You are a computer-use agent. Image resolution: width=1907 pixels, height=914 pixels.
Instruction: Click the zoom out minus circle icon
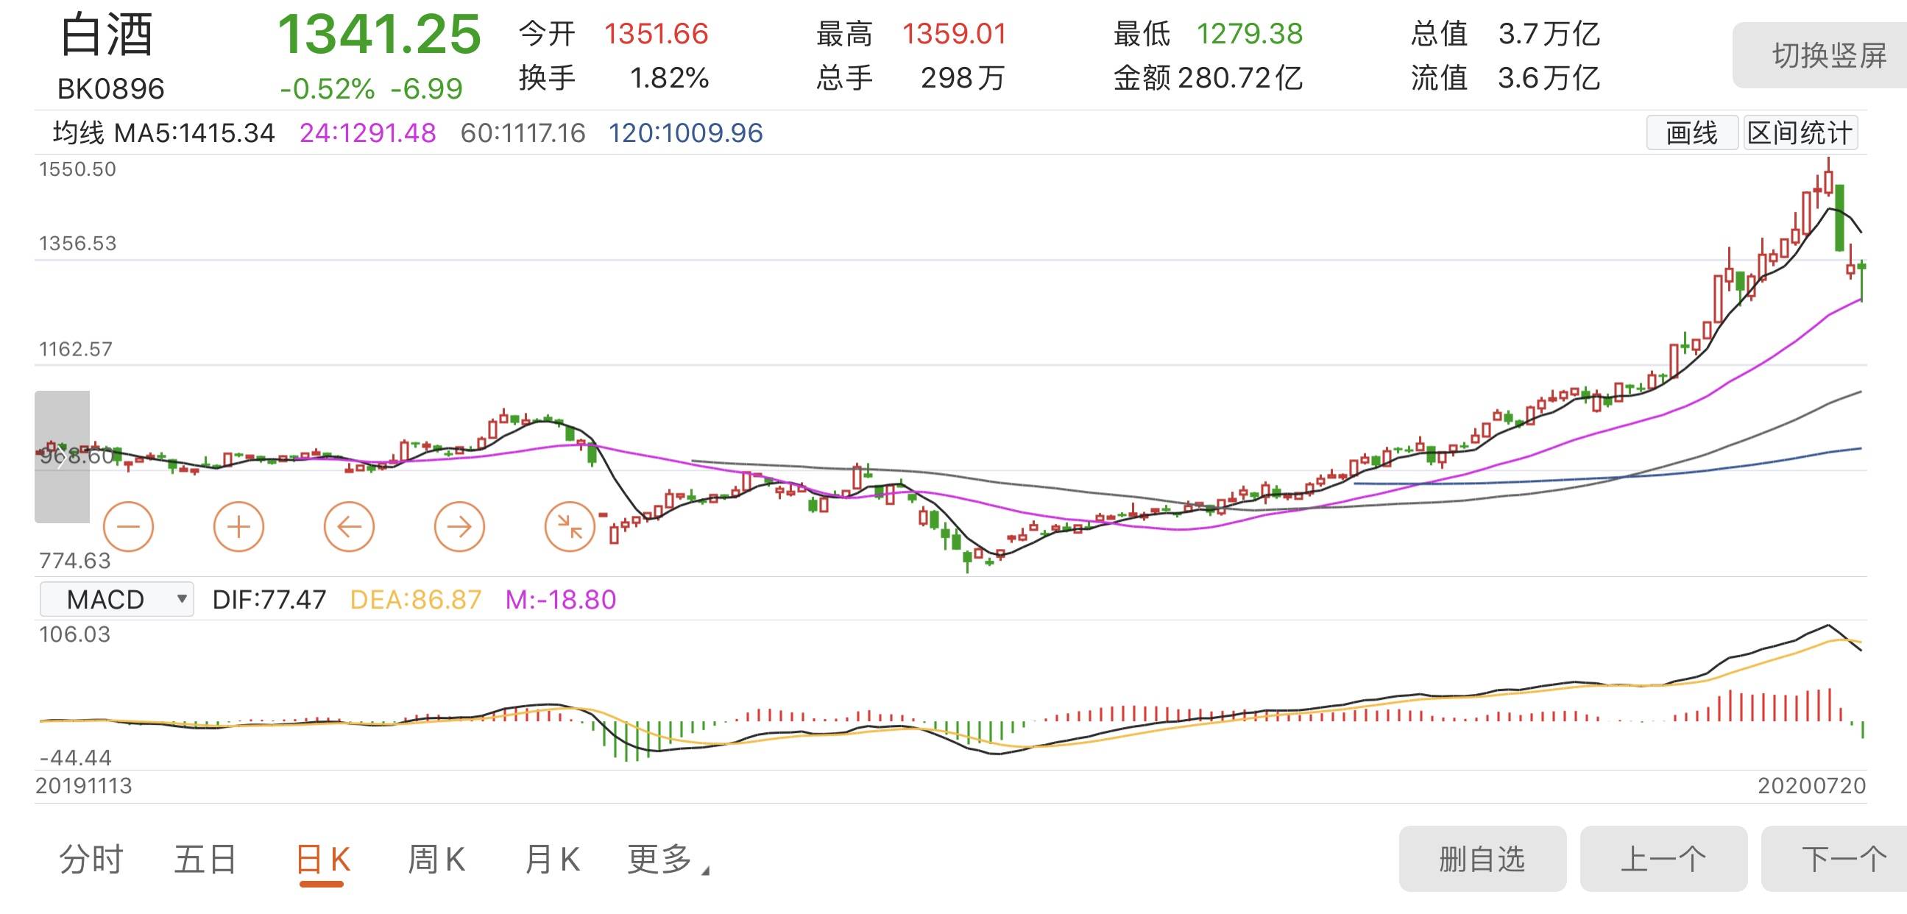point(128,527)
